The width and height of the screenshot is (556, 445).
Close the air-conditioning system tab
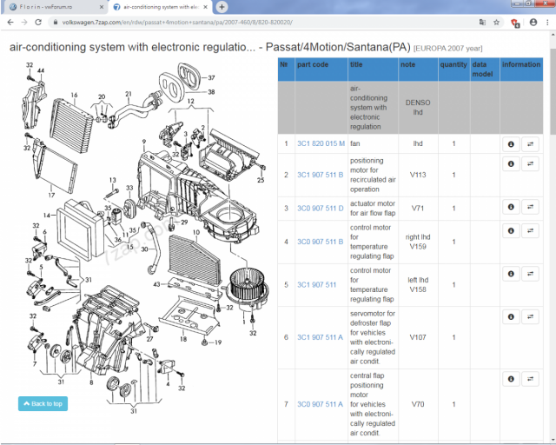[207, 6]
